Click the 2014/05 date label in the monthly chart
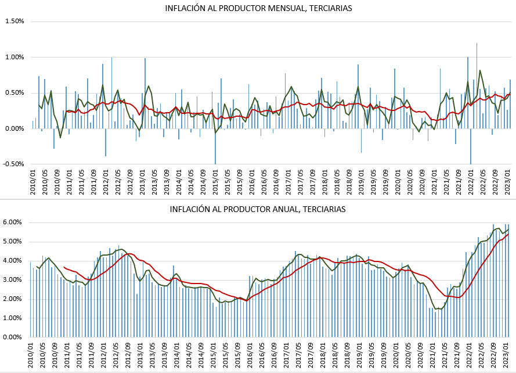The image size is (516, 373). (x=191, y=182)
